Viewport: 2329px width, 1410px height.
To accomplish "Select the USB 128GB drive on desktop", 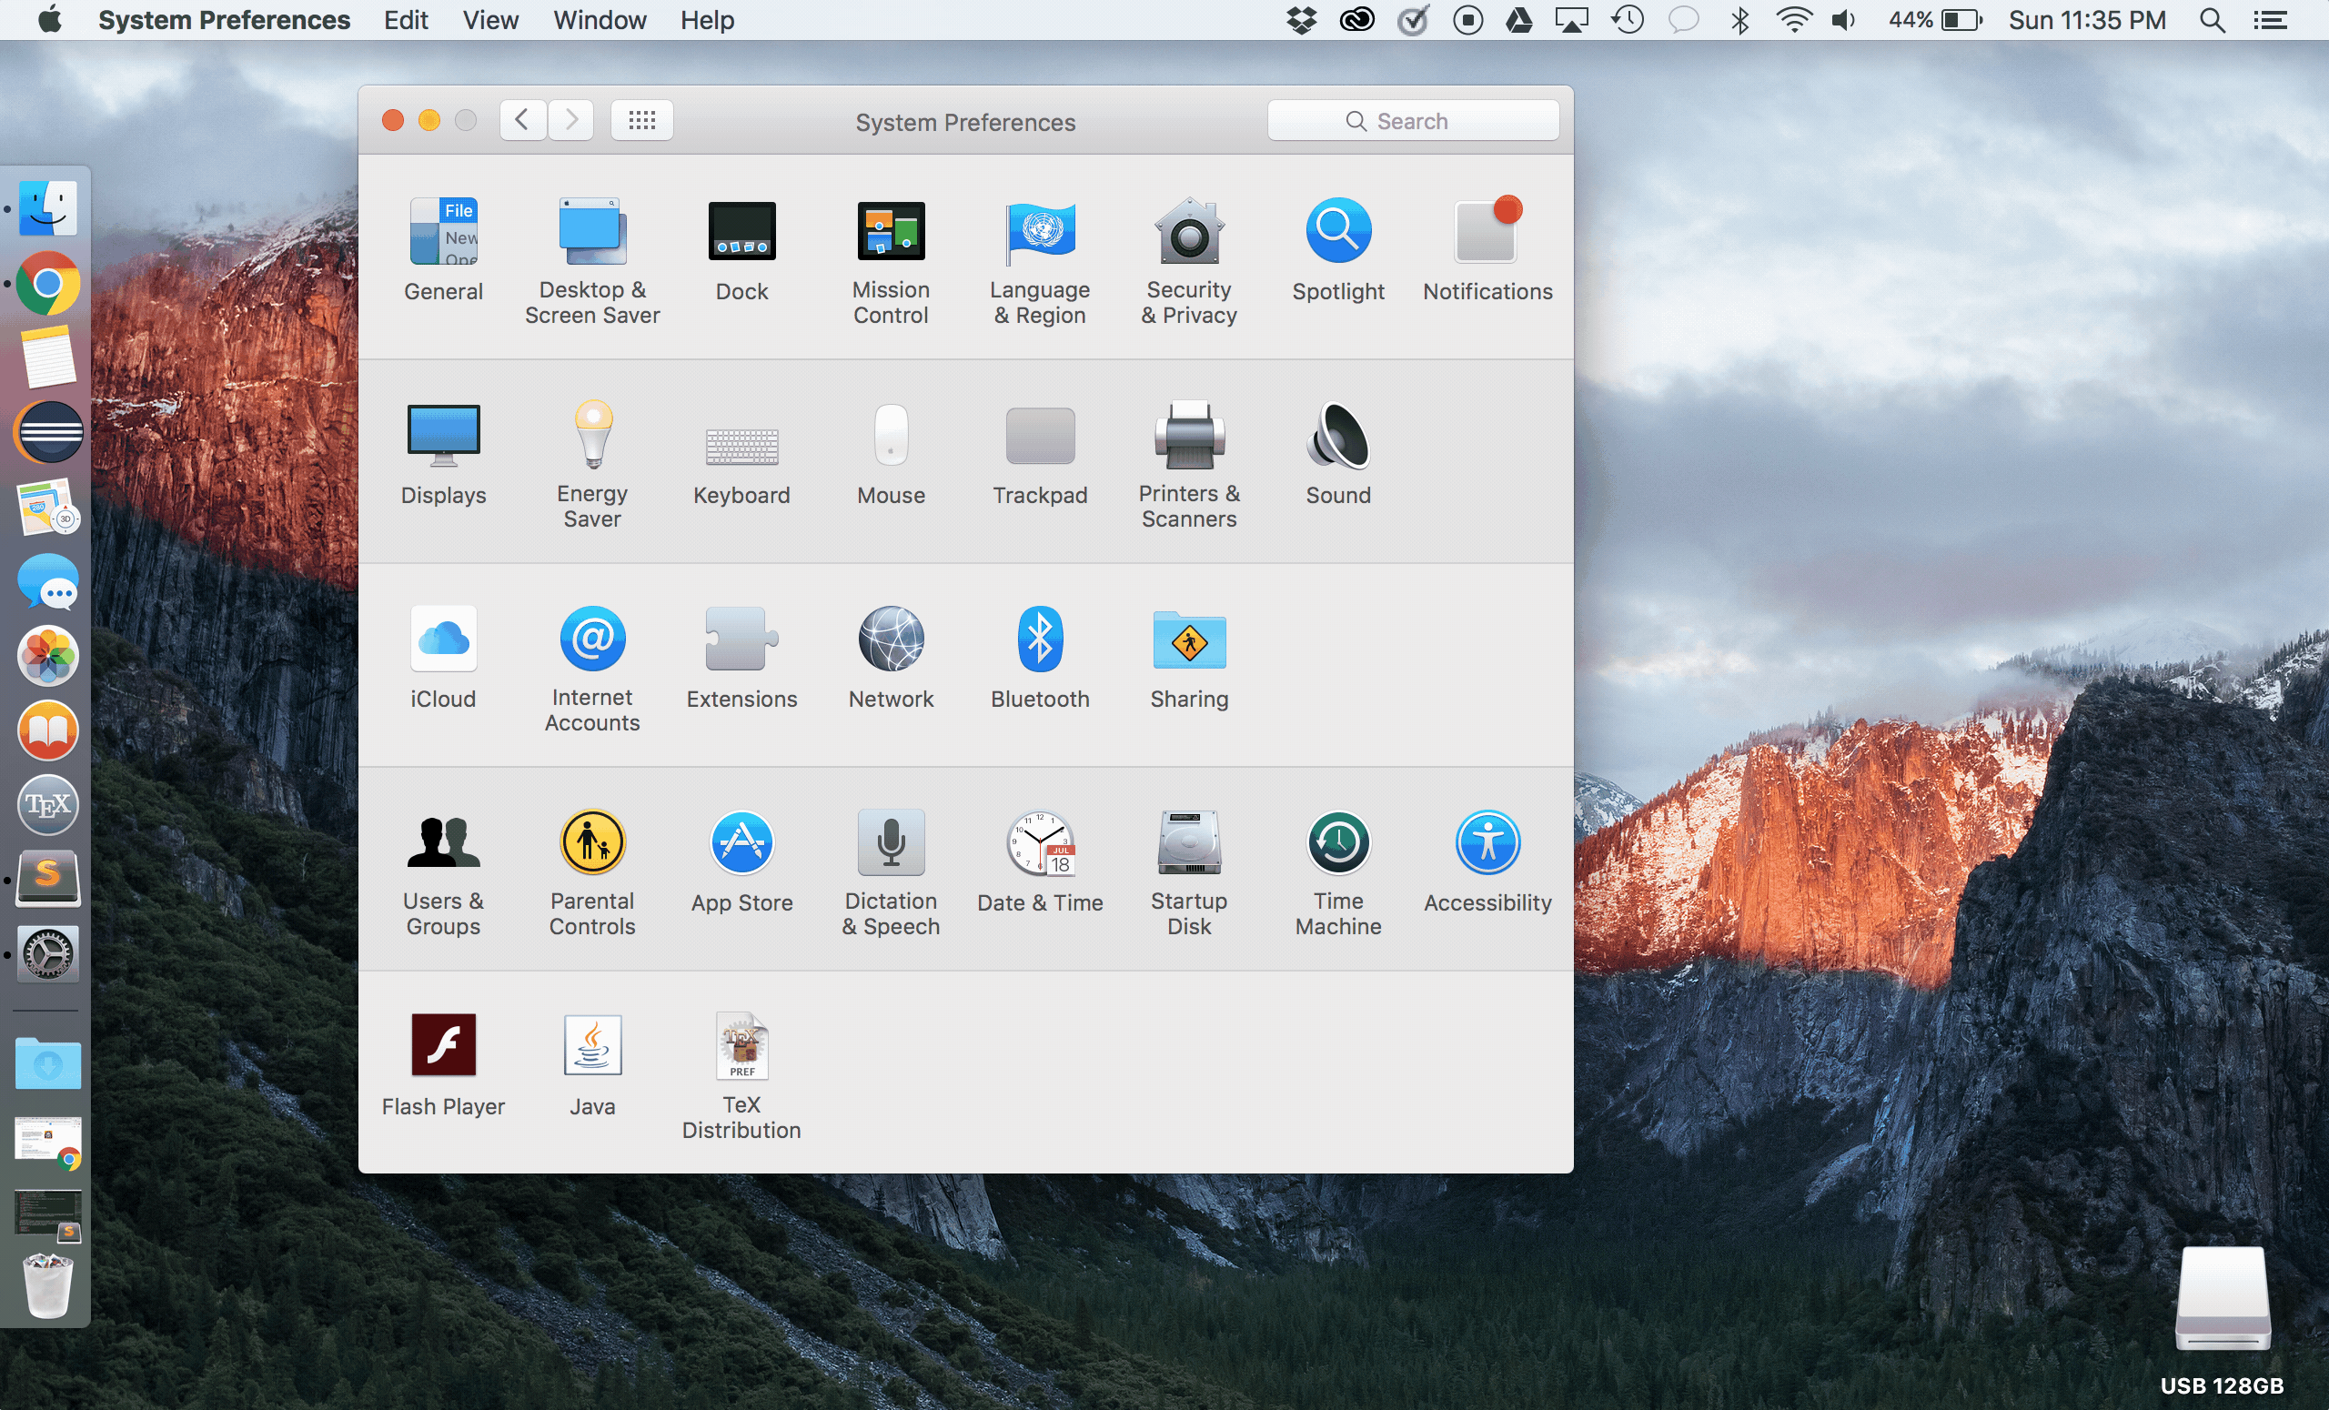I will tap(2223, 1319).
